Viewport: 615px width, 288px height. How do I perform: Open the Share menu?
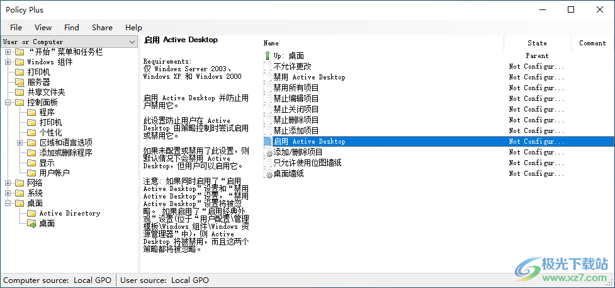point(102,28)
